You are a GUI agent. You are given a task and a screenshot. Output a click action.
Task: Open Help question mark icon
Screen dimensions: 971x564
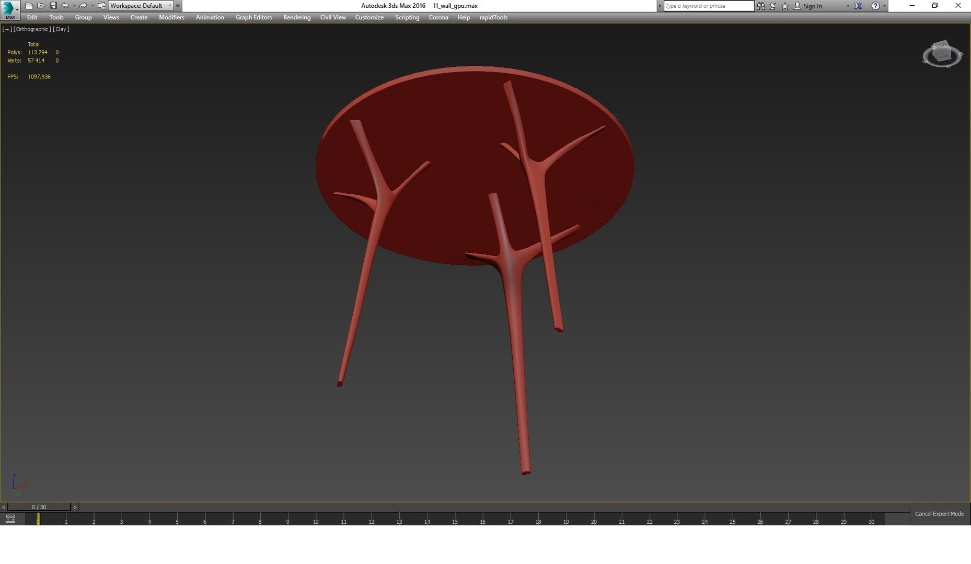(x=875, y=6)
